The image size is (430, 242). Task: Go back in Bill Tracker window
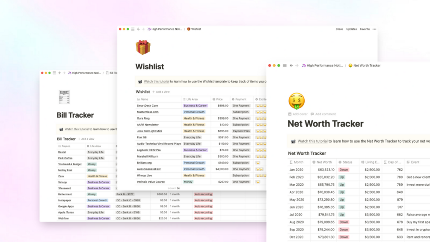[x=59, y=73]
